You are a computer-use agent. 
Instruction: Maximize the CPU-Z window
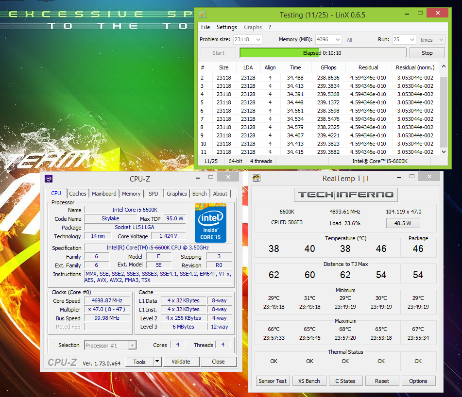tap(211, 177)
